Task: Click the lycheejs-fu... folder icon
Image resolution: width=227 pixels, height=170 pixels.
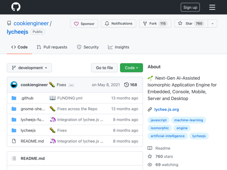Action: tap(14, 120)
